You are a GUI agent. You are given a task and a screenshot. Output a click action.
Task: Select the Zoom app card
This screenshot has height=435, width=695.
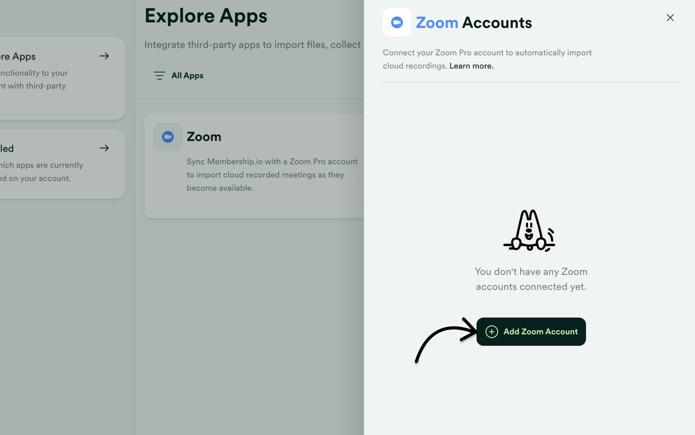click(254, 165)
